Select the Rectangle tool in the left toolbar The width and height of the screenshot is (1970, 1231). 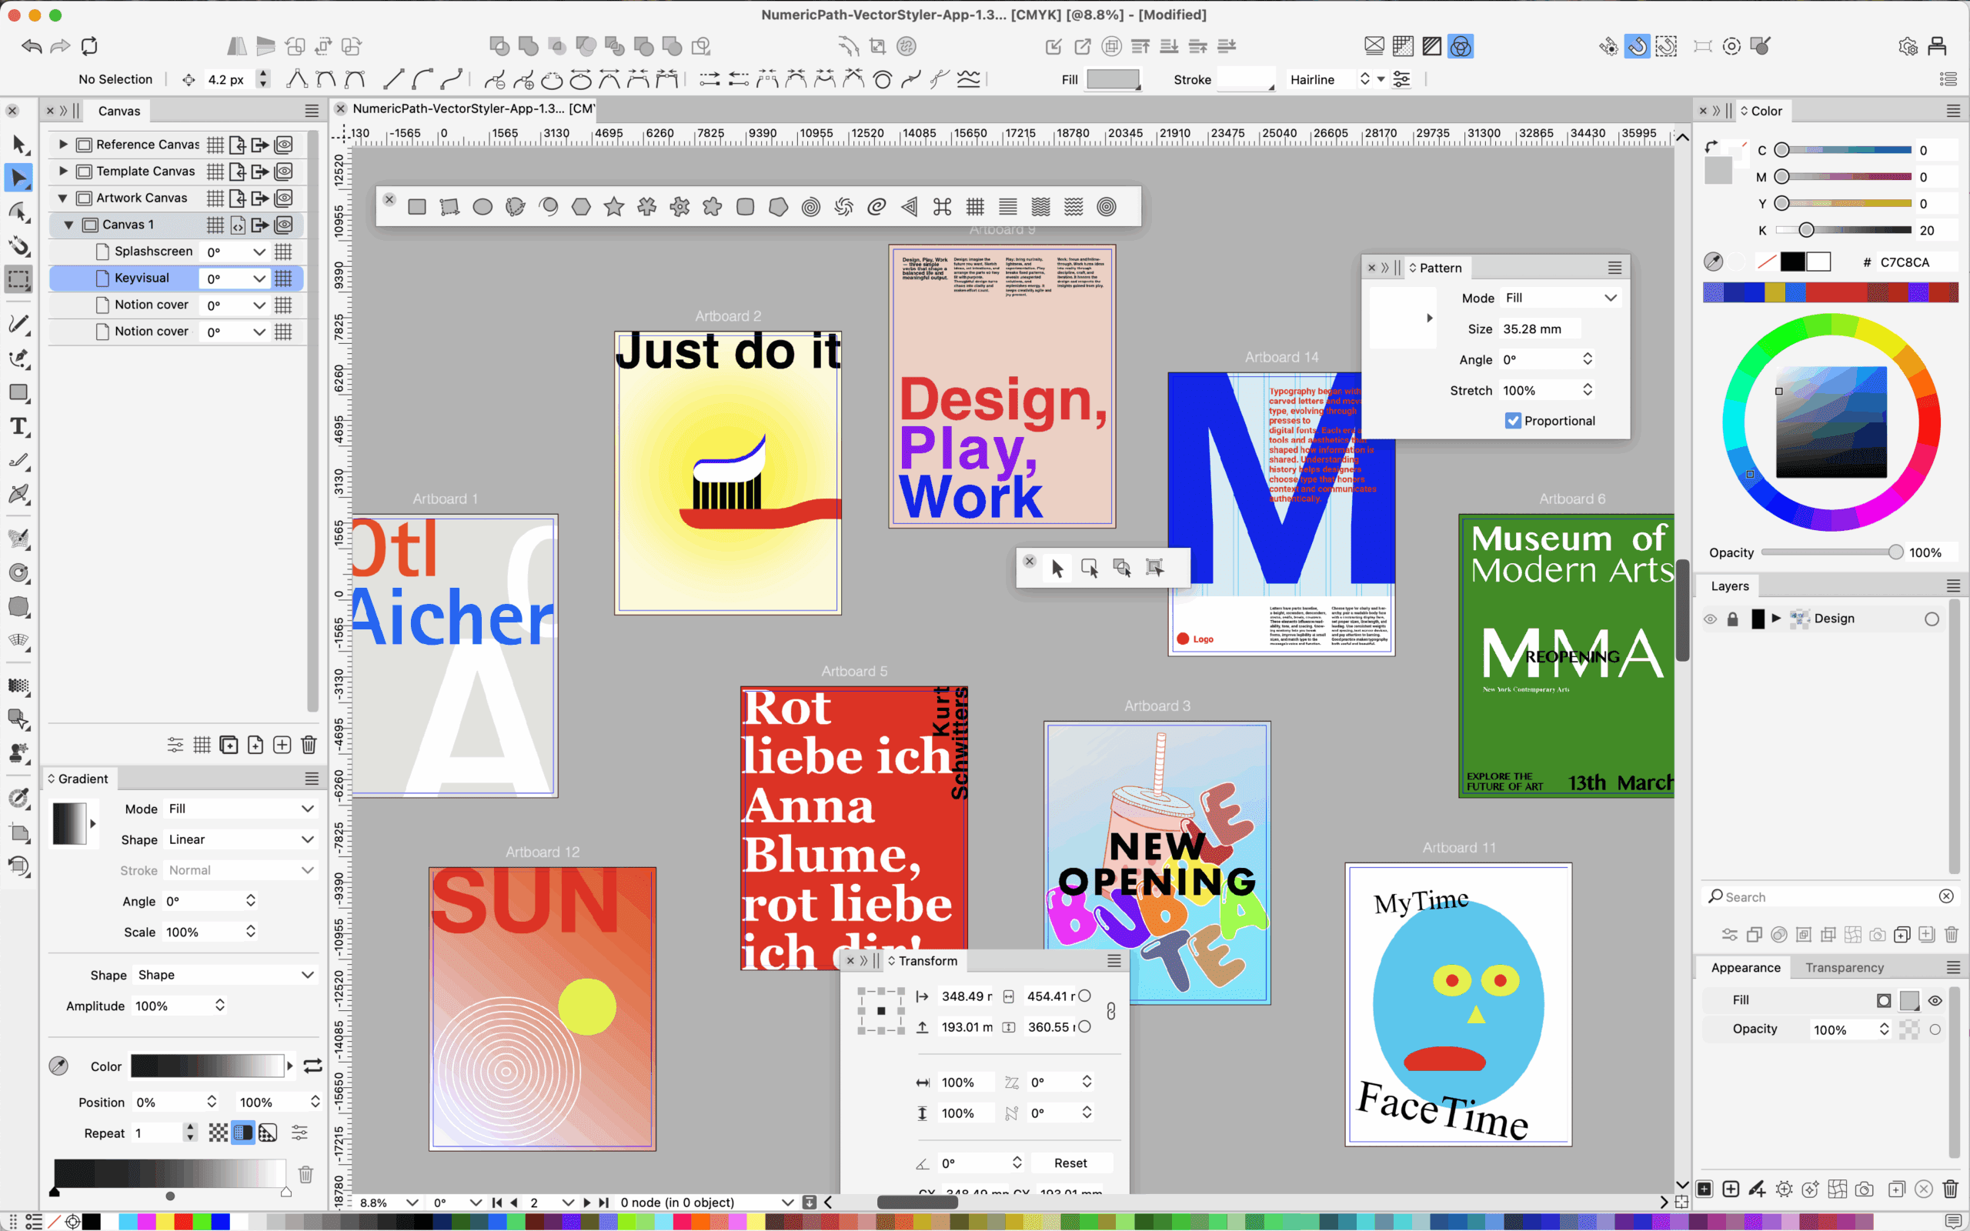(x=18, y=392)
